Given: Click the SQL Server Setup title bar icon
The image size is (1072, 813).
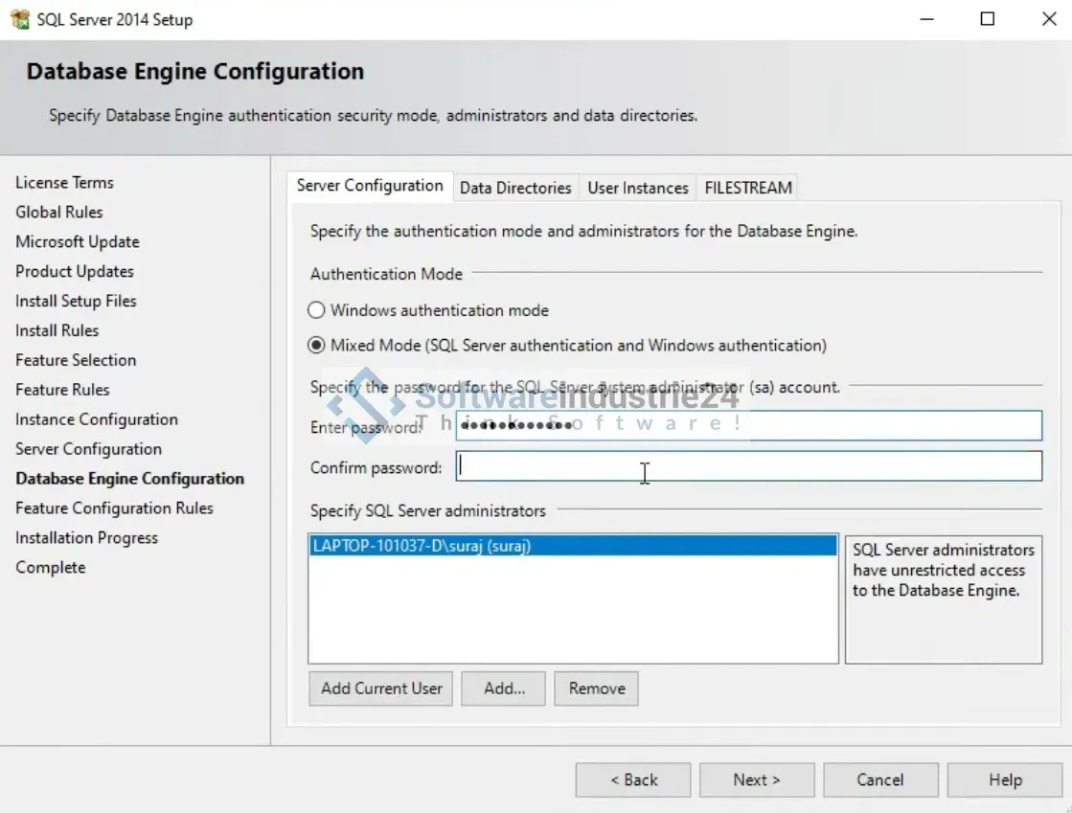Looking at the screenshot, I should [x=20, y=19].
